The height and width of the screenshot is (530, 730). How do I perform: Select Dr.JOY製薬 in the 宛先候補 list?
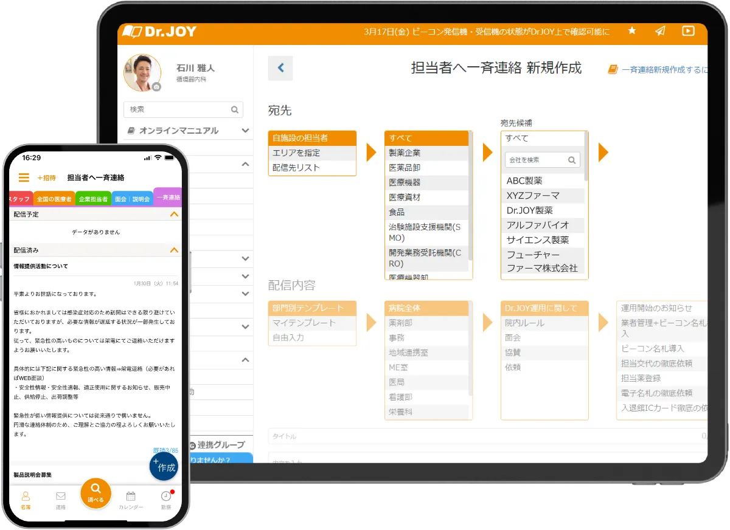point(543,210)
